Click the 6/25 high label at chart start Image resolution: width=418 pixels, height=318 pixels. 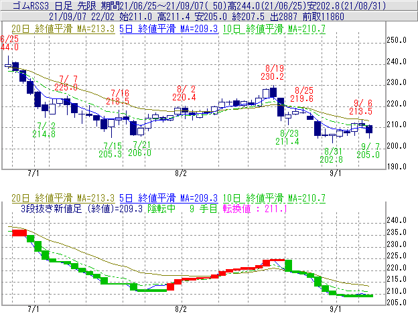pyautogui.click(x=9, y=43)
